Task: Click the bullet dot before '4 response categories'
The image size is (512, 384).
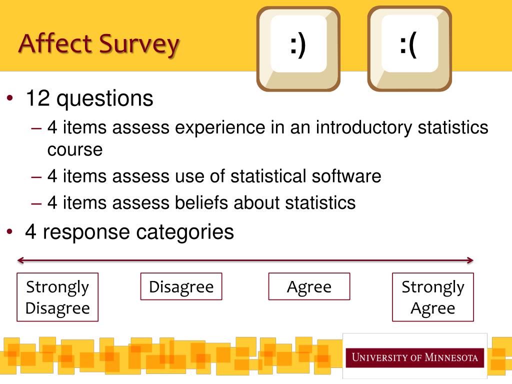Action: 10,232
